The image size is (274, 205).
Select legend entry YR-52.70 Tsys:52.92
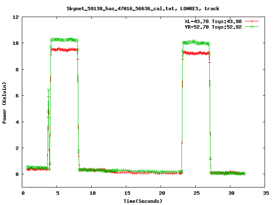click(x=213, y=27)
